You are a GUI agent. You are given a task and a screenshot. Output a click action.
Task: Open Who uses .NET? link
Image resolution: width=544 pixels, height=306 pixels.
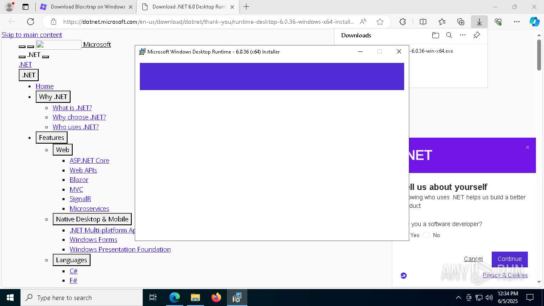tap(76, 127)
